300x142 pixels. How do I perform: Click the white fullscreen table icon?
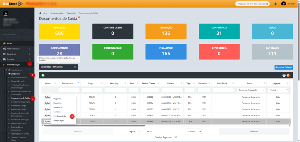(x=284, y=75)
